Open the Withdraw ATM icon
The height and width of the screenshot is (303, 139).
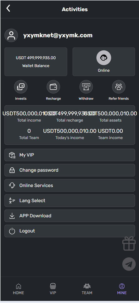click(86, 87)
